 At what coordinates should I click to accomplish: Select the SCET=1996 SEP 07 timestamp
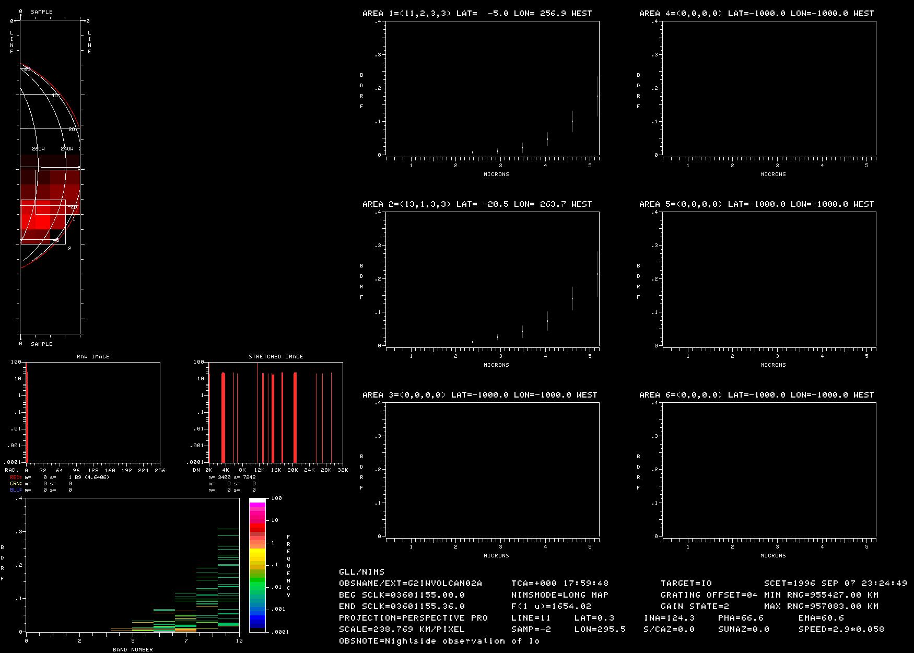836,584
